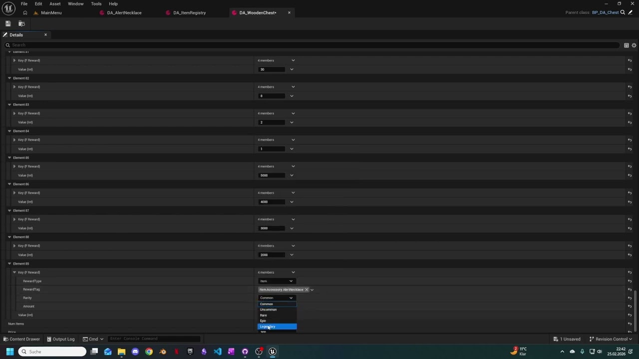The height and width of the screenshot is (359, 639).
Task: Open the File menu
Action: click(24, 4)
